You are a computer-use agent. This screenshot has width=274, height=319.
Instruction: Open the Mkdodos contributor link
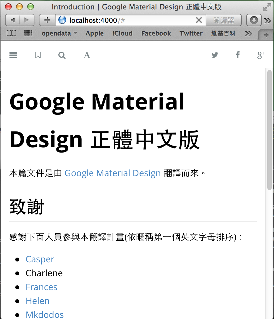click(44, 315)
